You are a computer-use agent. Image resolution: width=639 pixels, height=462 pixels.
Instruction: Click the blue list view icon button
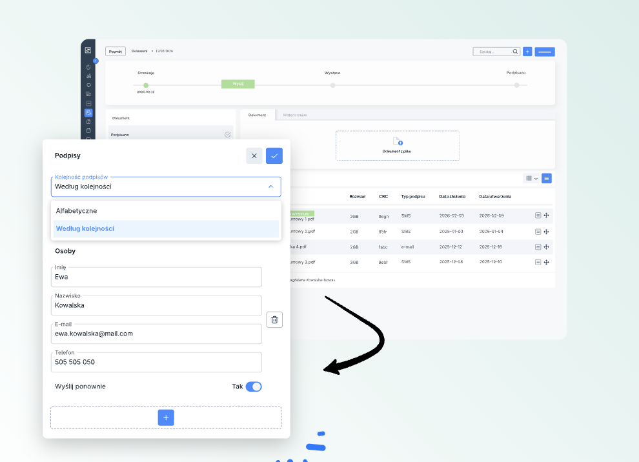tap(547, 178)
